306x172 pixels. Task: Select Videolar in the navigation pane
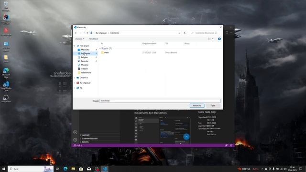[x=84, y=69]
